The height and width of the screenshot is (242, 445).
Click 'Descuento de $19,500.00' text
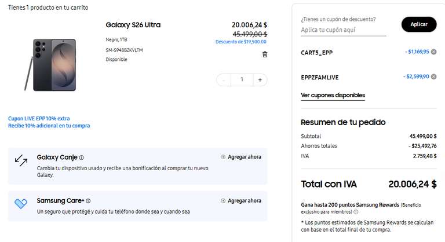pos(241,42)
